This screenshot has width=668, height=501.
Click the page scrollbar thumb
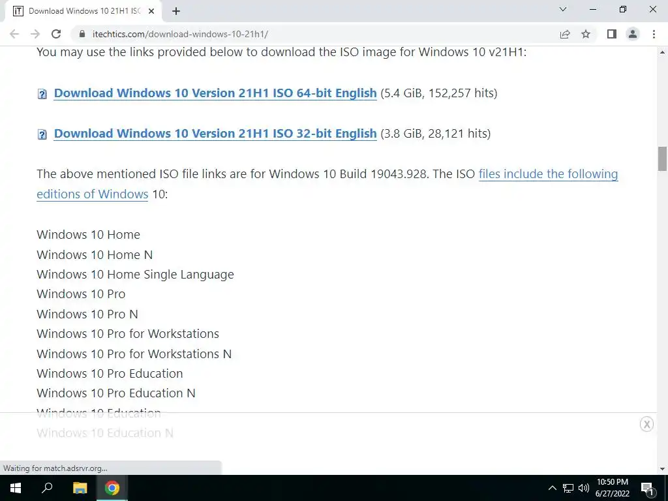(x=662, y=159)
